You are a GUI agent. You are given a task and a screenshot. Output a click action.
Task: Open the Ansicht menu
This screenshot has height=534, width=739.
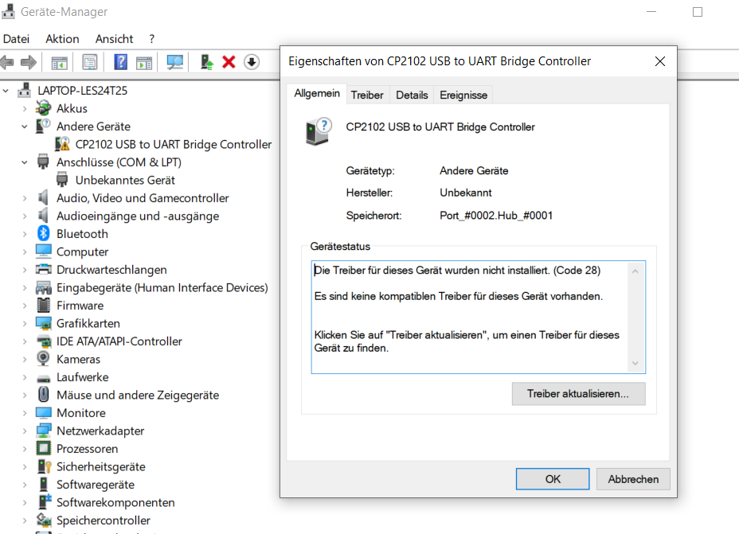114,38
